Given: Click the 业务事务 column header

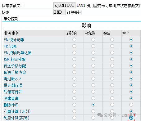Looking at the screenshot, I should [x=34, y=33].
